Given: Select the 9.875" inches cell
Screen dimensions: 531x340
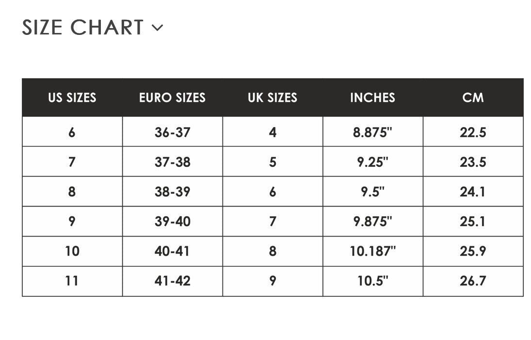Looking at the screenshot, I should pos(372,222).
